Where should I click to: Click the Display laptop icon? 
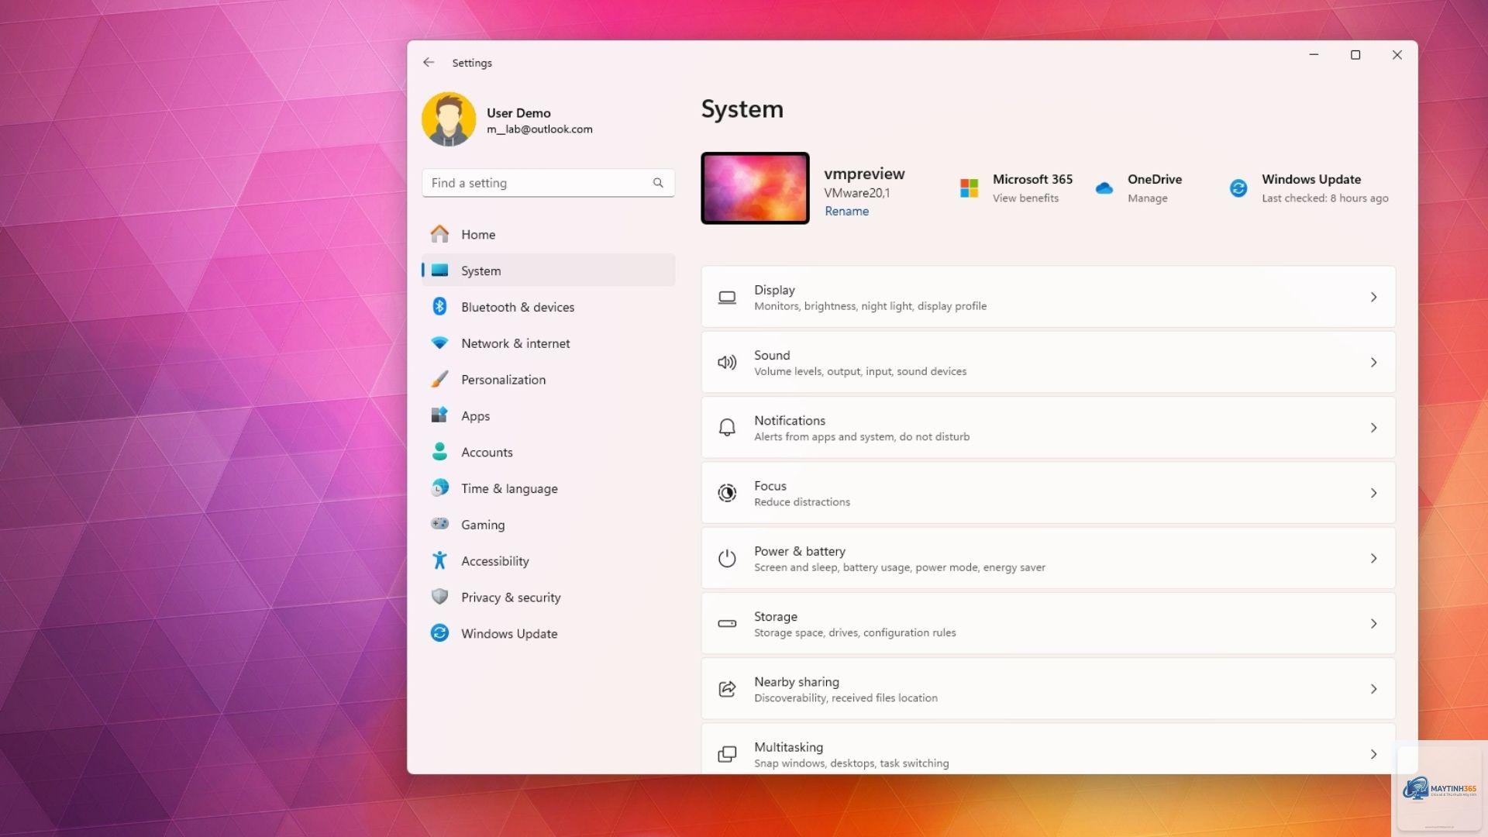click(x=727, y=298)
